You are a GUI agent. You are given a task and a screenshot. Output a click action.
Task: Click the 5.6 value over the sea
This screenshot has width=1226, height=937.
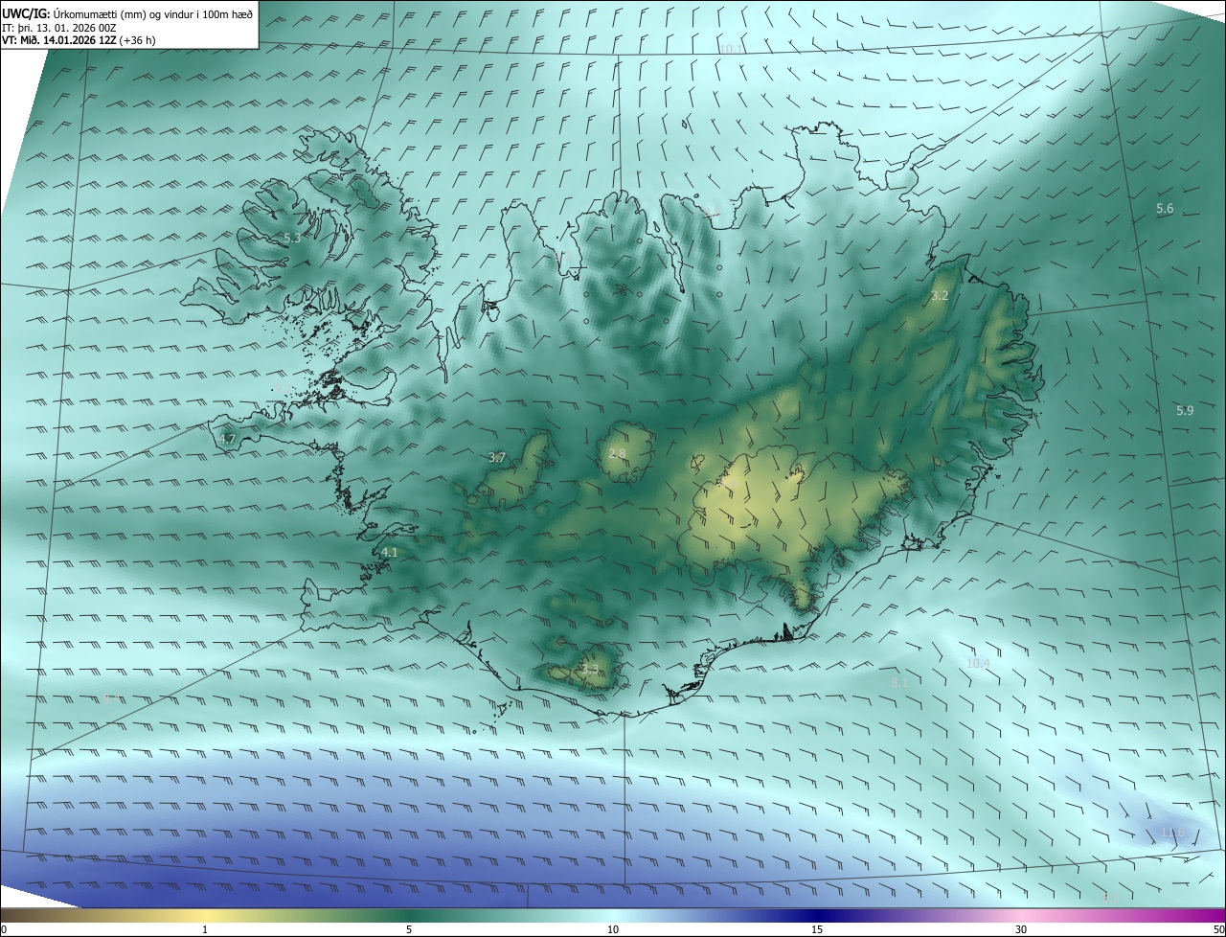click(1165, 209)
